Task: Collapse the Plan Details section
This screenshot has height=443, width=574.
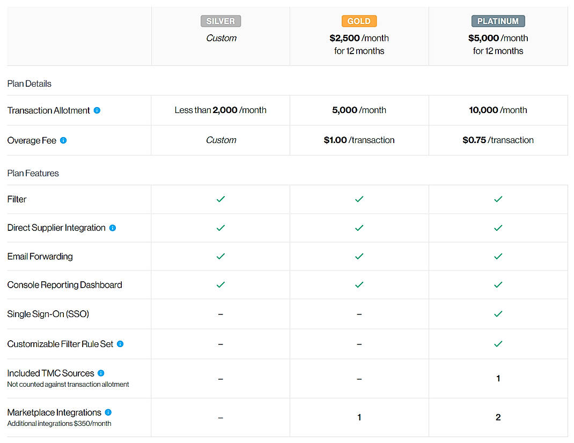Action: coord(29,84)
